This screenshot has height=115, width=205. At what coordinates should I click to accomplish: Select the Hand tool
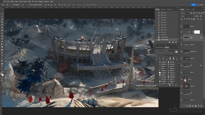coord(2,64)
